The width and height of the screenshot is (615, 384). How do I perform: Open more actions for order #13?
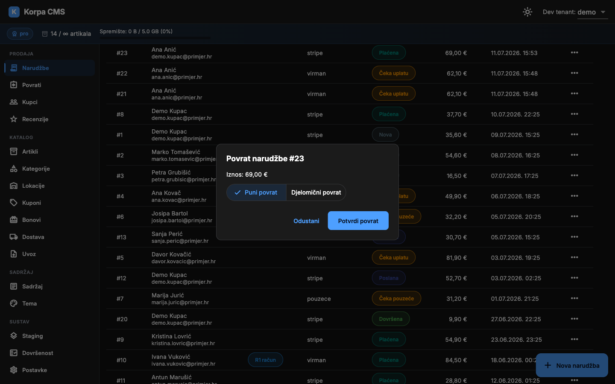(574, 237)
